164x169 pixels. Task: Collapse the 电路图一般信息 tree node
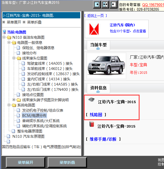click(x=9, y=43)
